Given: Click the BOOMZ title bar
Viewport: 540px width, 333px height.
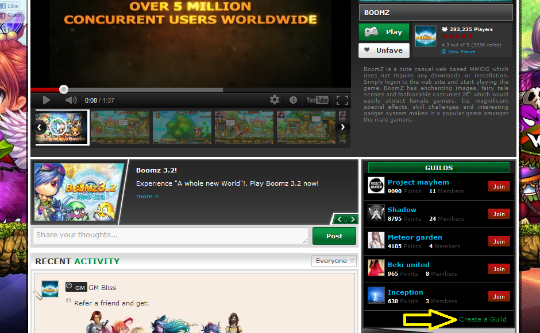Looking at the screenshot, I should (x=435, y=13).
